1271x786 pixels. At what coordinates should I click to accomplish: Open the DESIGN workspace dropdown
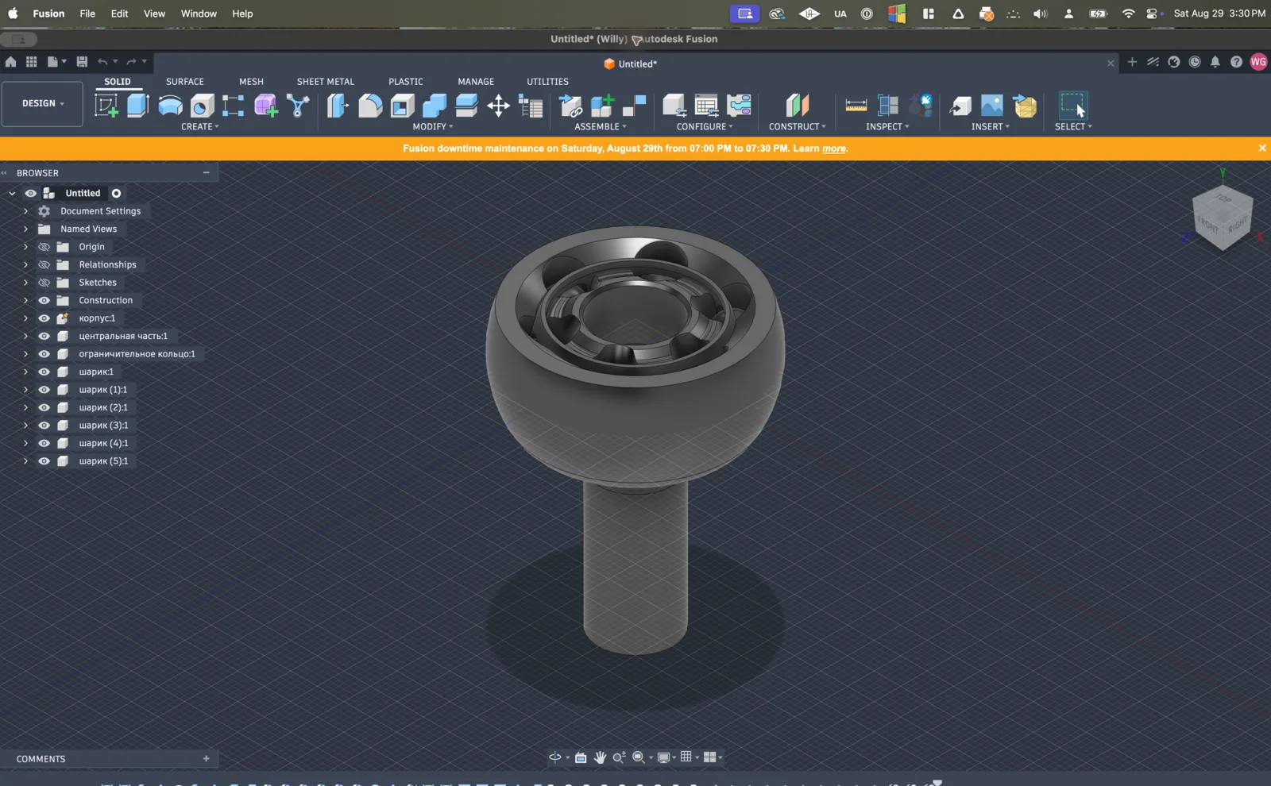tap(42, 104)
